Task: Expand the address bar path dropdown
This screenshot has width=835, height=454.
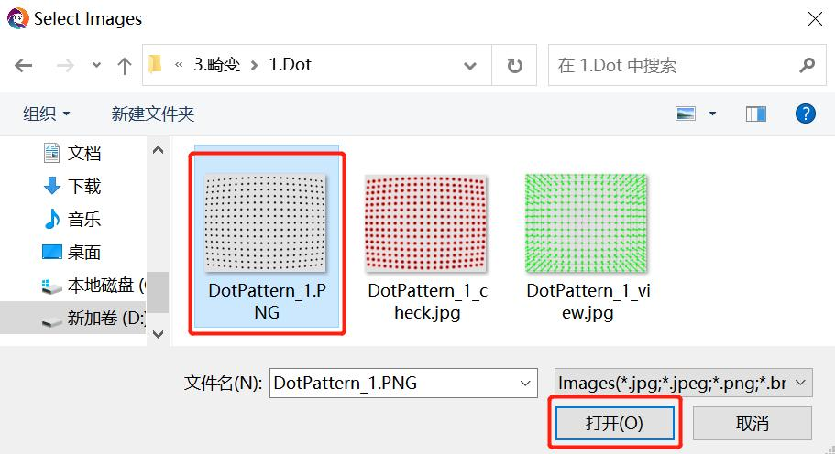Action: click(470, 66)
